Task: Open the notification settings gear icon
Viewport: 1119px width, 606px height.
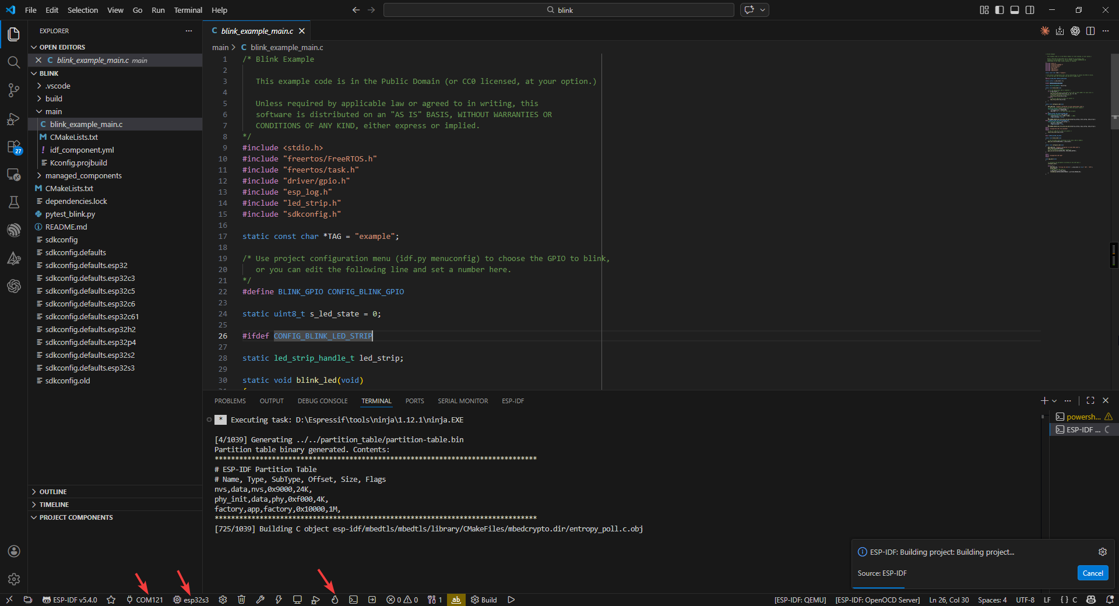Action: click(1102, 552)
